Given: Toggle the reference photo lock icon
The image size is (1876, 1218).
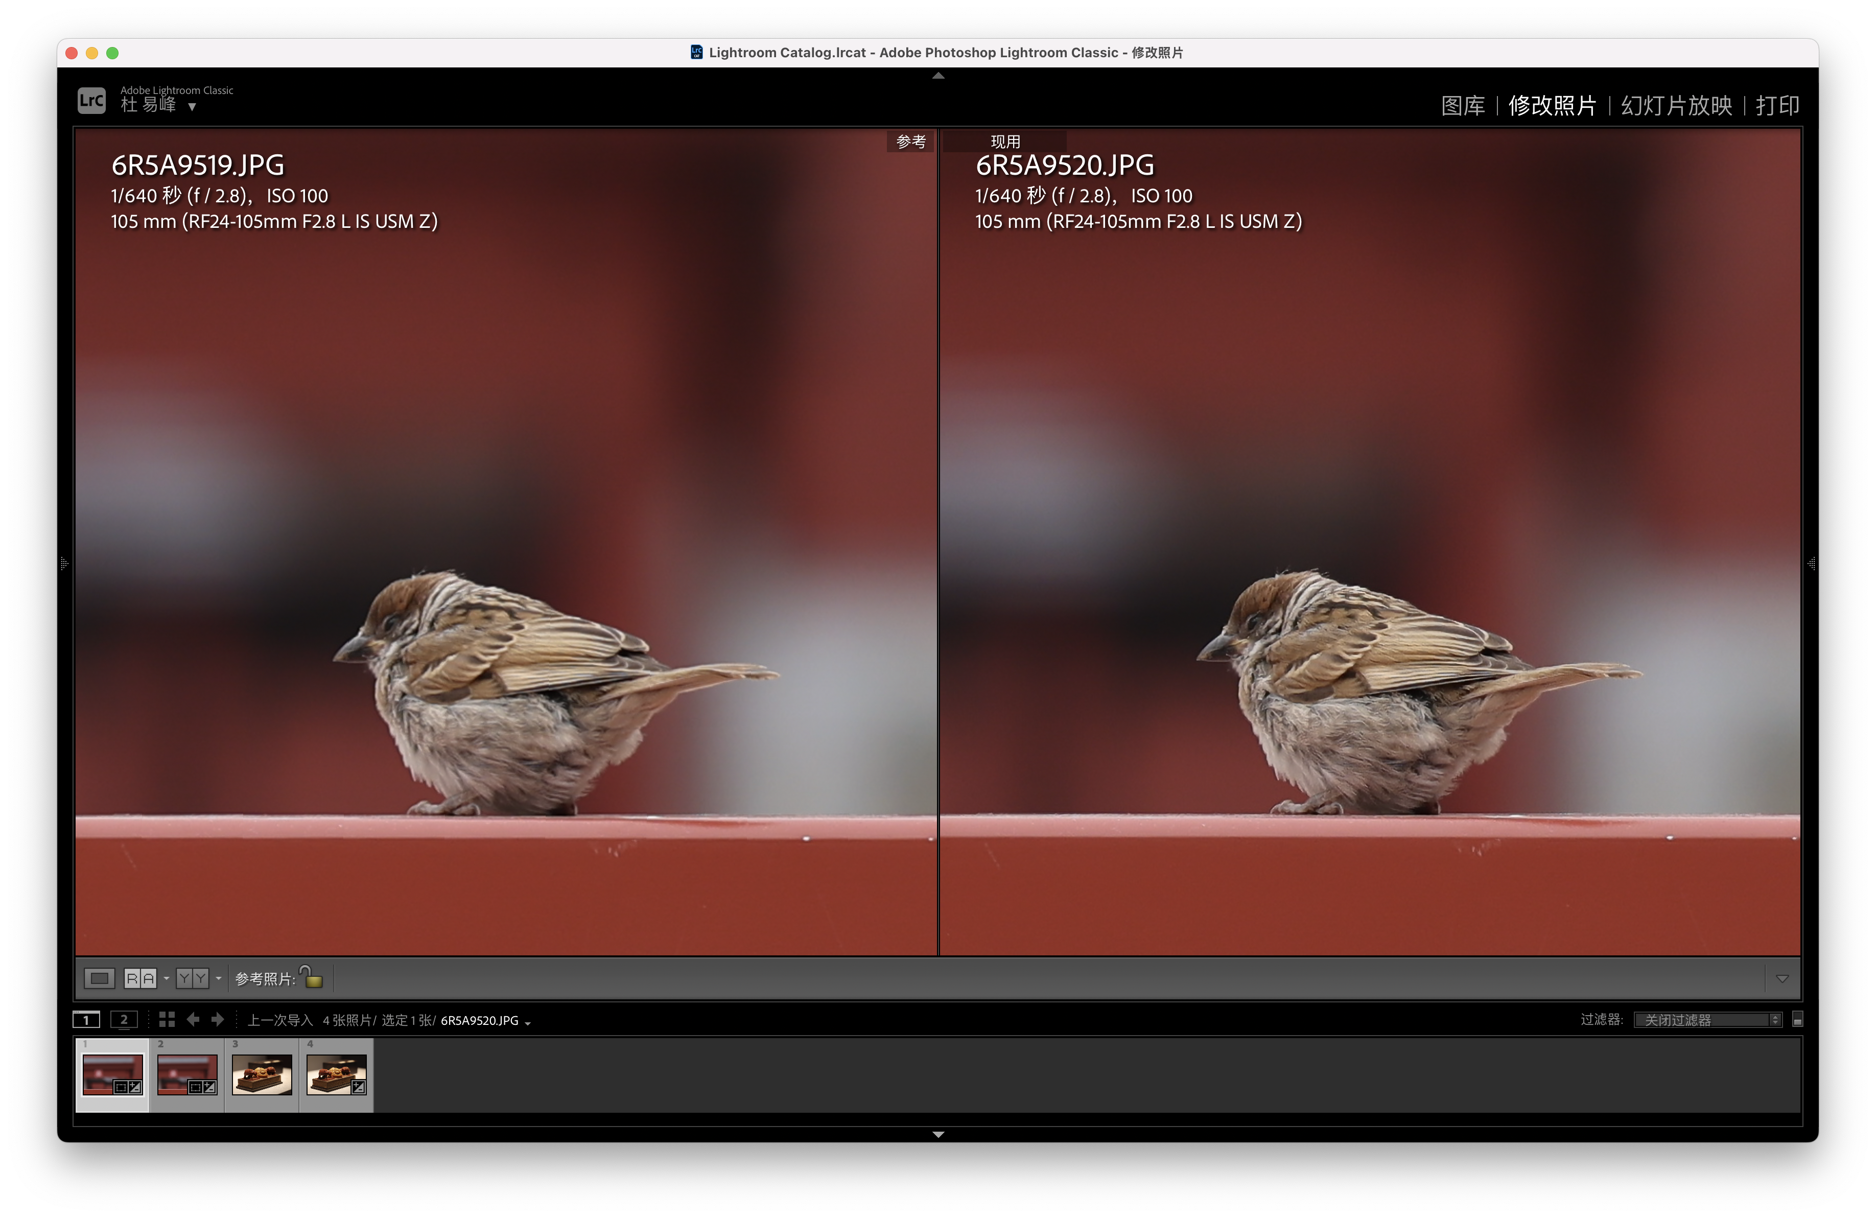Looking at the screenshot, I should [x=312, y=977].
